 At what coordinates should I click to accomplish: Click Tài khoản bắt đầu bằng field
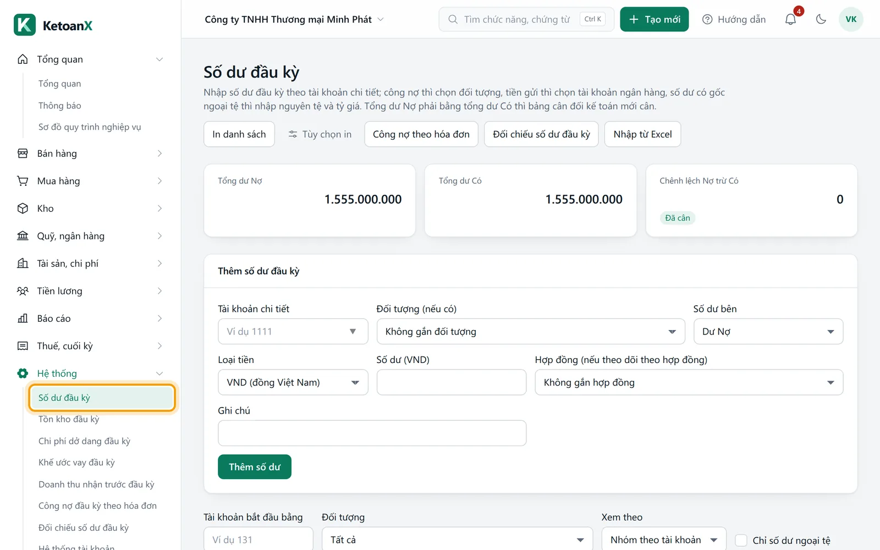tap(258, 540)
